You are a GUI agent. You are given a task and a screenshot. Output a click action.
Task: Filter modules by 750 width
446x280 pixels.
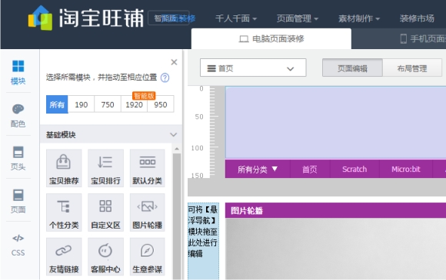108,104
